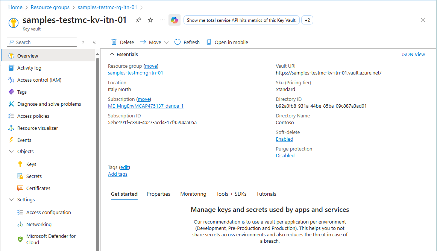Switch to the Monitoring tab
Screen dimensions: 437x251
193,194
